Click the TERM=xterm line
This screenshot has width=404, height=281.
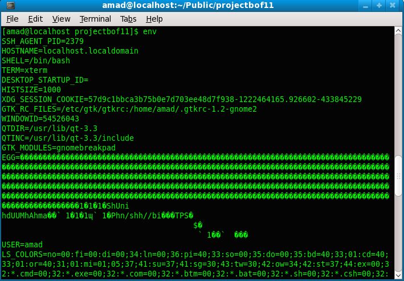pos(25,70)
